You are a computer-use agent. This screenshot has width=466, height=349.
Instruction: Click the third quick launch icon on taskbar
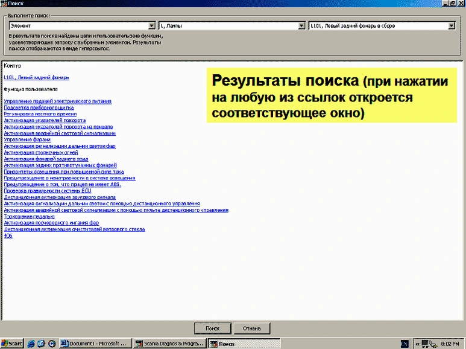52,343
